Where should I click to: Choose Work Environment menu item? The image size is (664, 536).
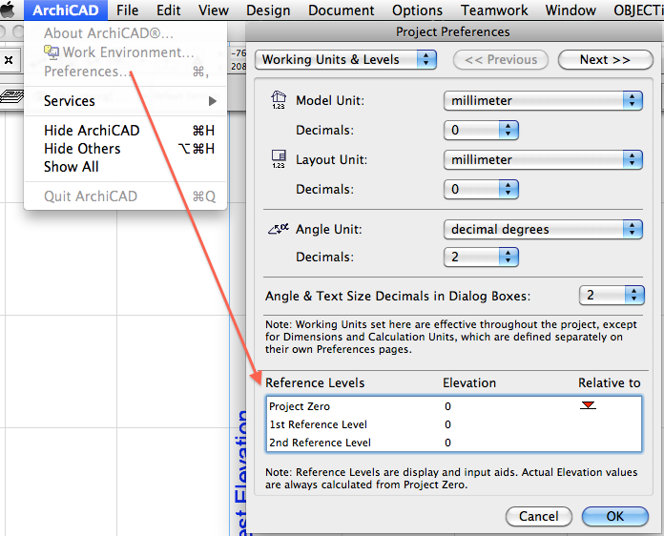(125, 52)
